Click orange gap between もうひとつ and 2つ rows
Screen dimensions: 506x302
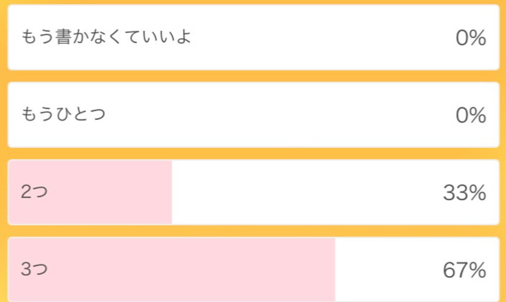[x=254, y=154]
